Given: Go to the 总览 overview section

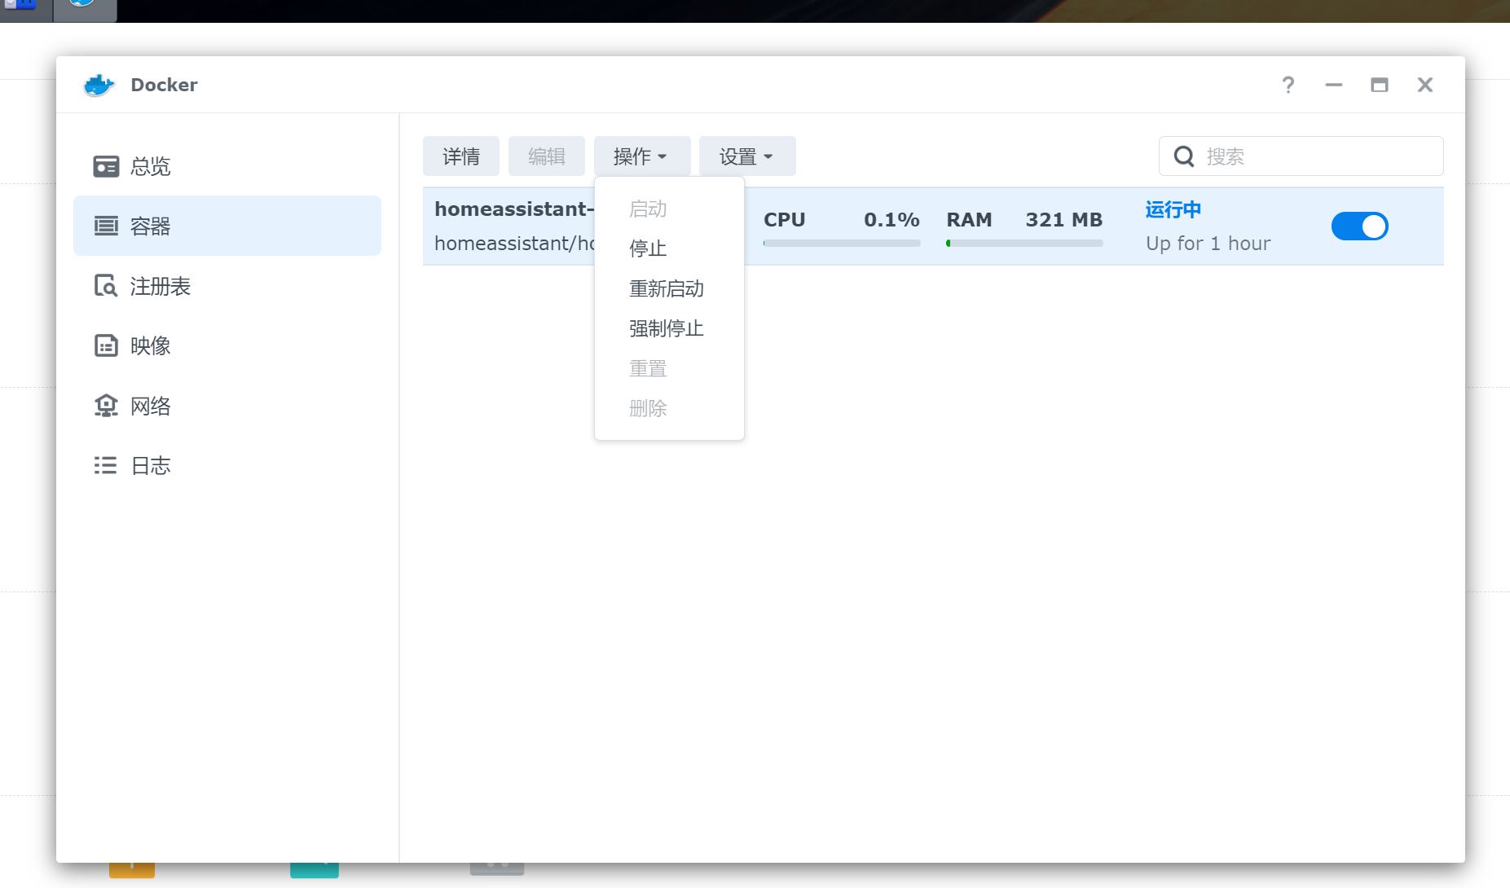Looking at the screenshot, I should [227, 166].
